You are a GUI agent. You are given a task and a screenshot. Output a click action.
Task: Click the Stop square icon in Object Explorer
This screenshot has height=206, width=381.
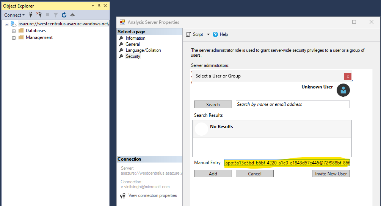click(47, 15)
